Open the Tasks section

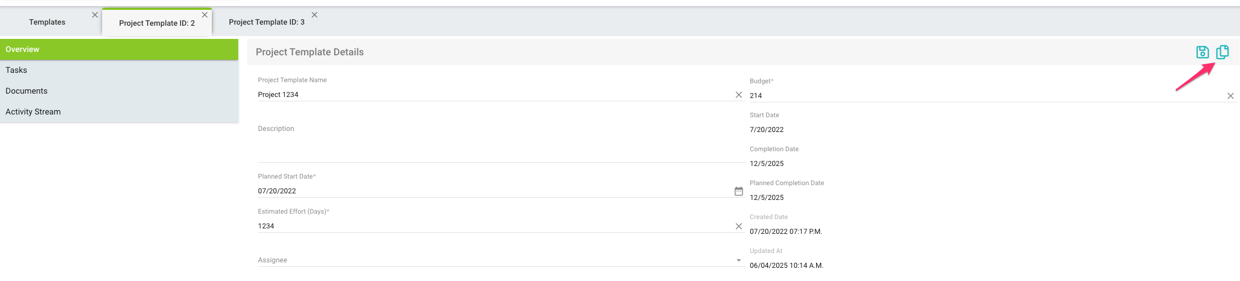tap(16, 70)
